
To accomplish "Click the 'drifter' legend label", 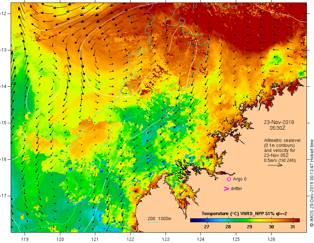I will point(236,189).
